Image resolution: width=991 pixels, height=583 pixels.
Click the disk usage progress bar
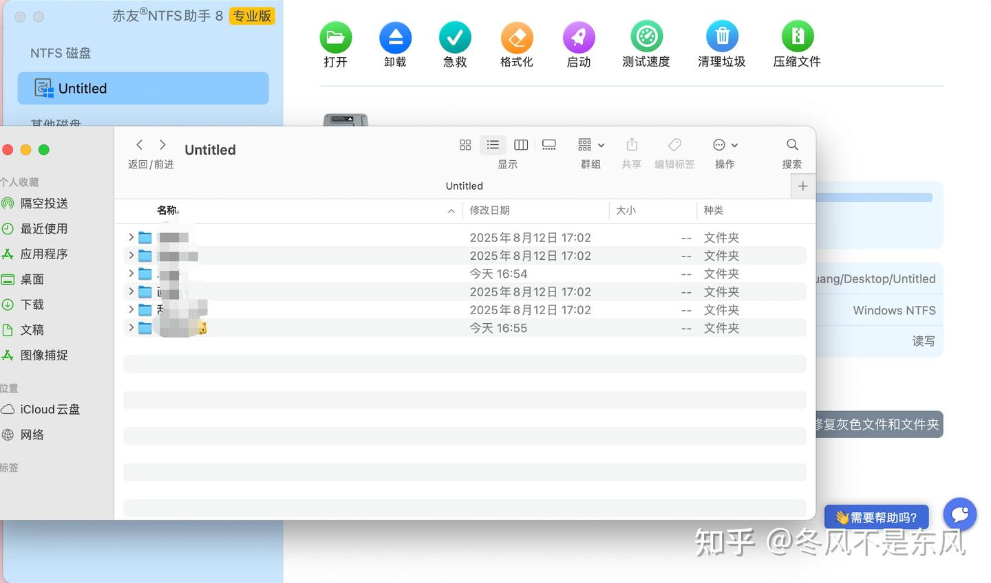tap(874, 197)
